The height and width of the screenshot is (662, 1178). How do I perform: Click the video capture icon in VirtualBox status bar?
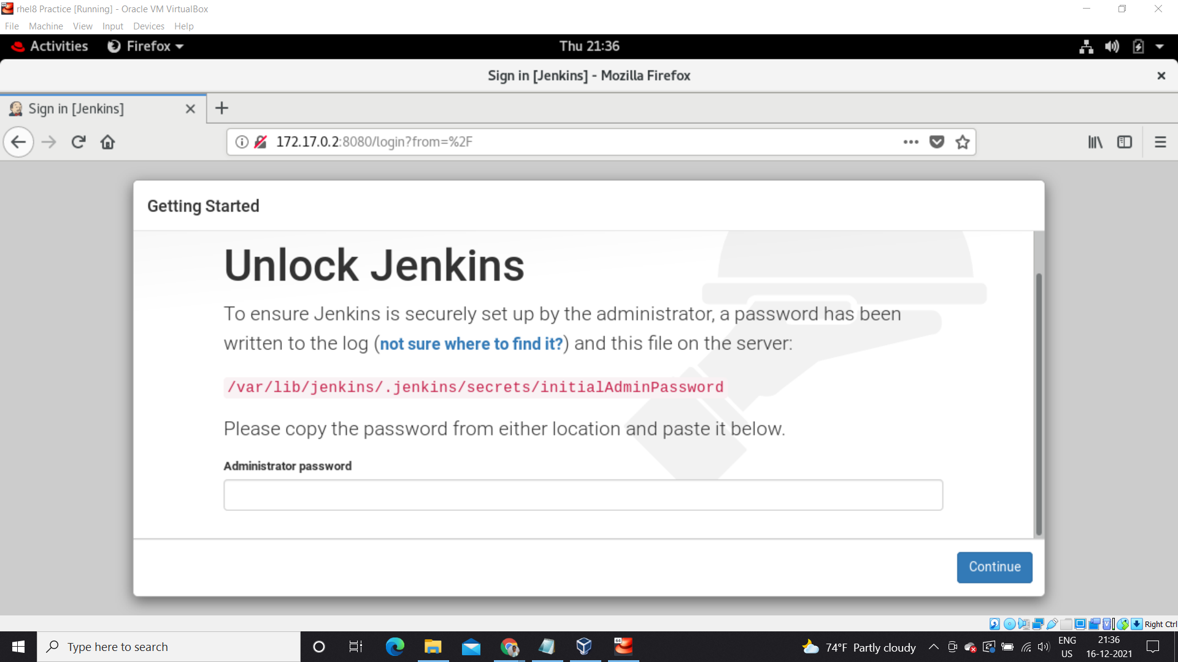pyautogui.click(x=1095, y=623)
